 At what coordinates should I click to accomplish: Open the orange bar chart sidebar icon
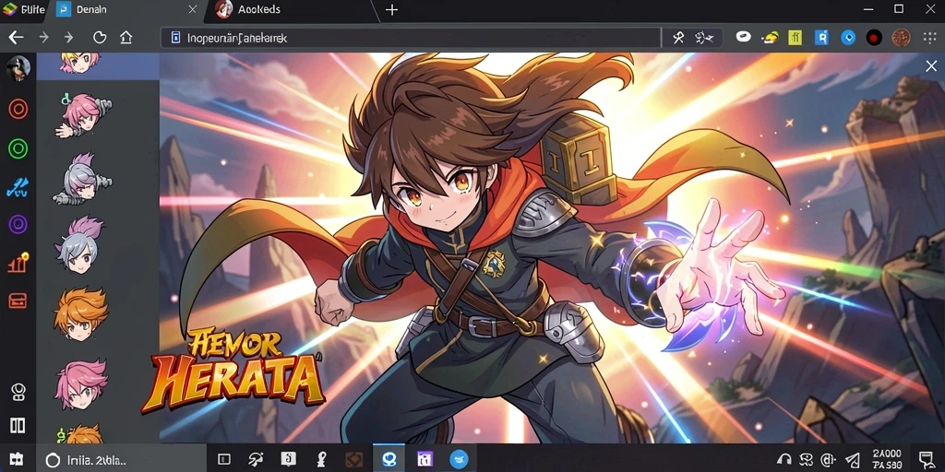click(x=18, y=263)
